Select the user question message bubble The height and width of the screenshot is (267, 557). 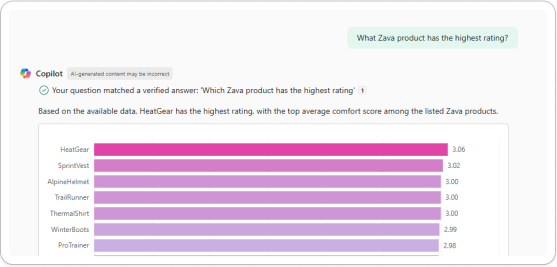(432, 38)
